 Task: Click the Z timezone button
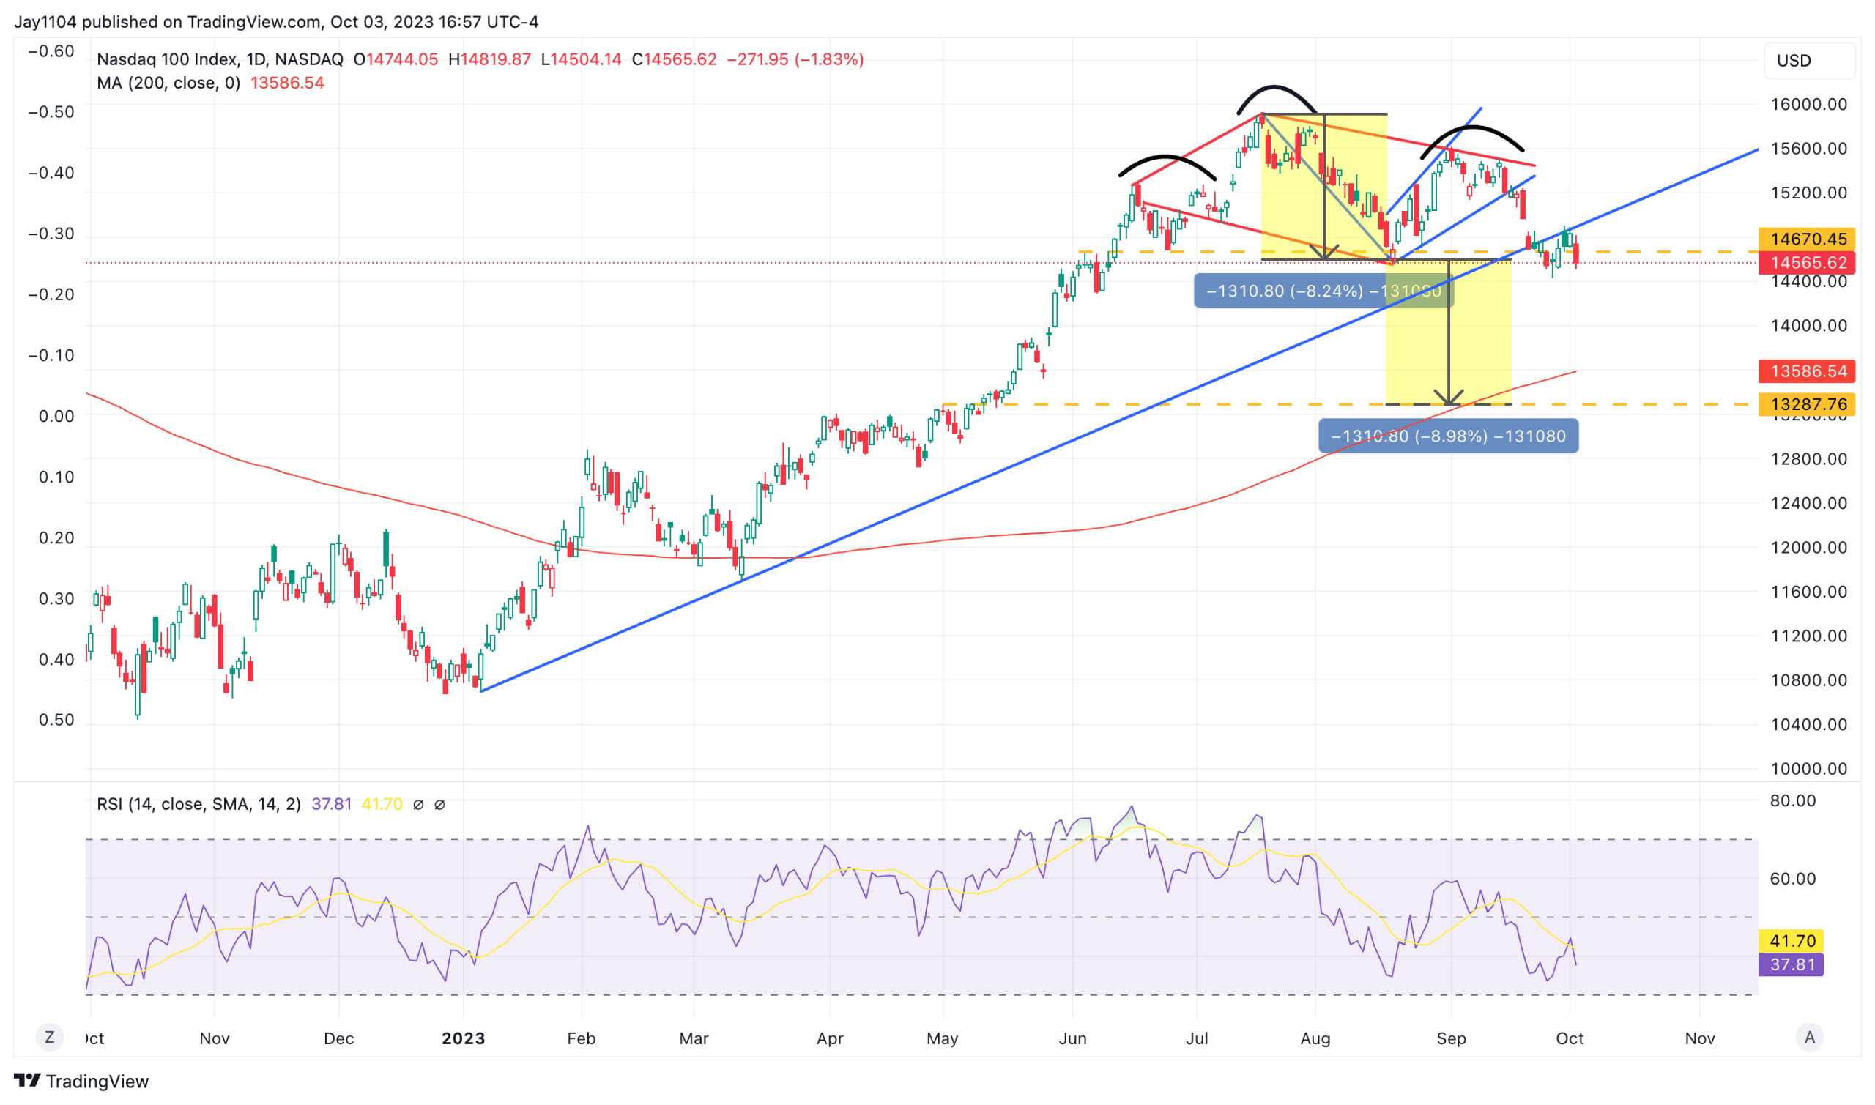pyautogui.click(x=50, y=1036)
